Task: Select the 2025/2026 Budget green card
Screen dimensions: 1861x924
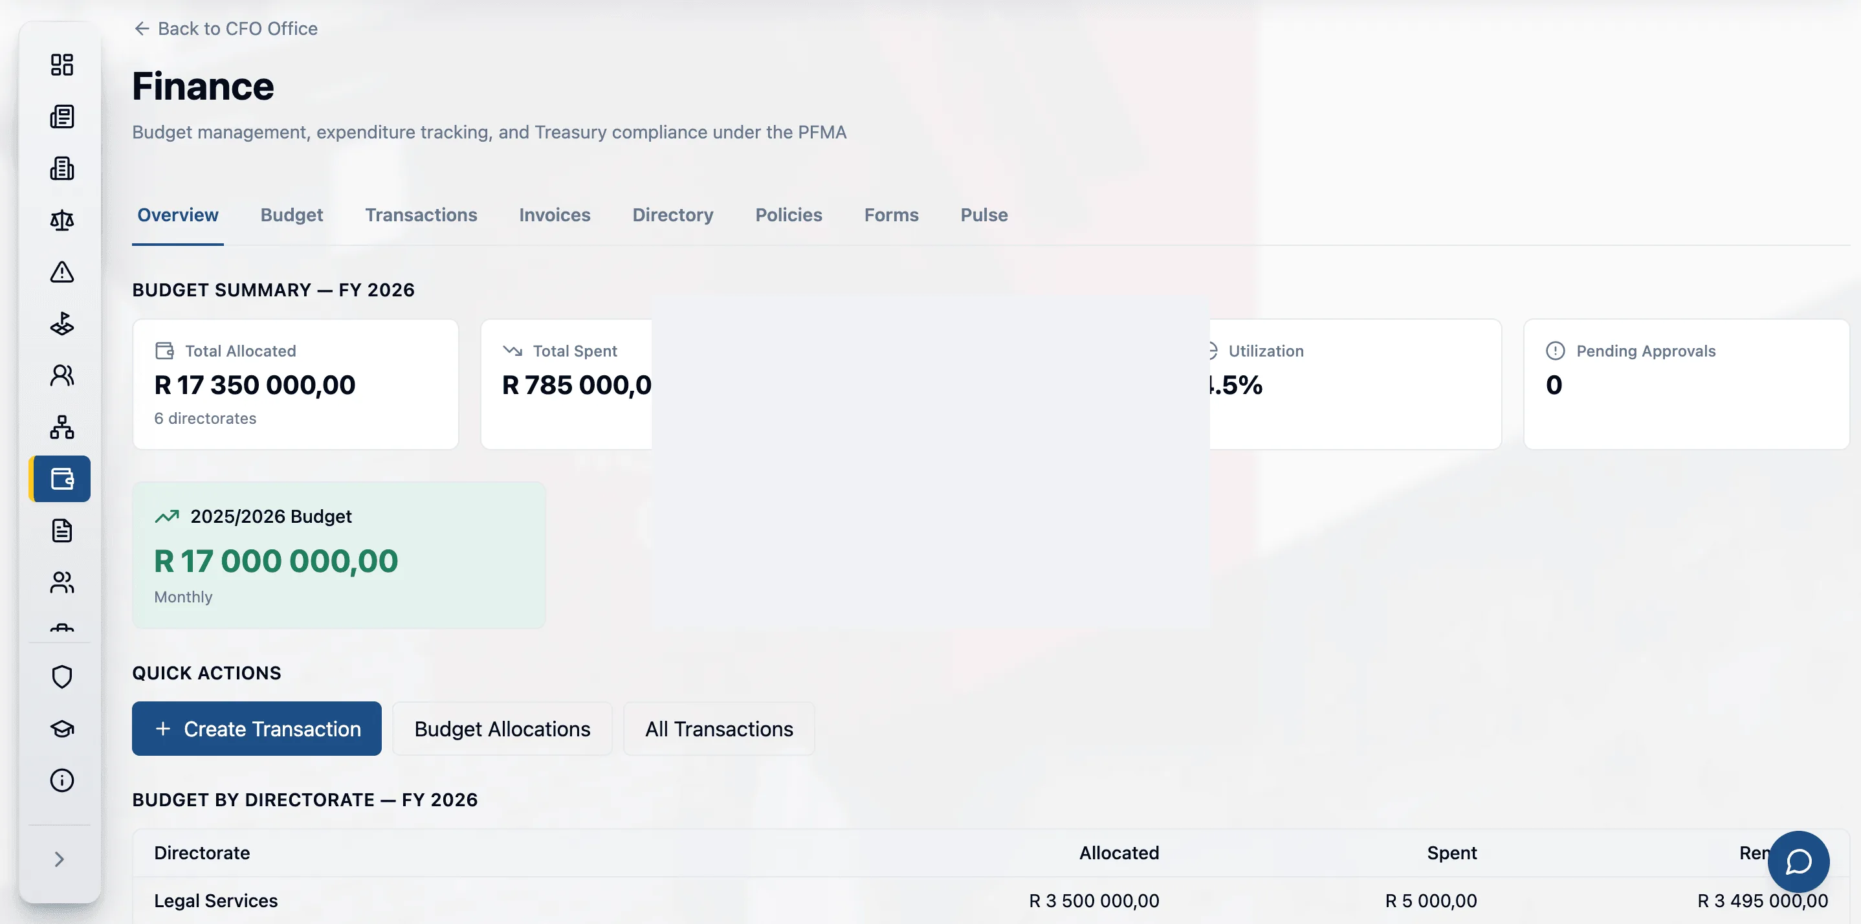Action: [339, 555]
